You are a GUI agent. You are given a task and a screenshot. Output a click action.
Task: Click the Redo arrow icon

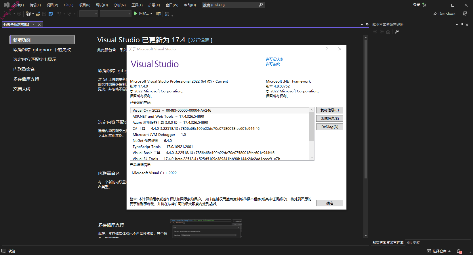pyautogui.click(x=69, y=14)
